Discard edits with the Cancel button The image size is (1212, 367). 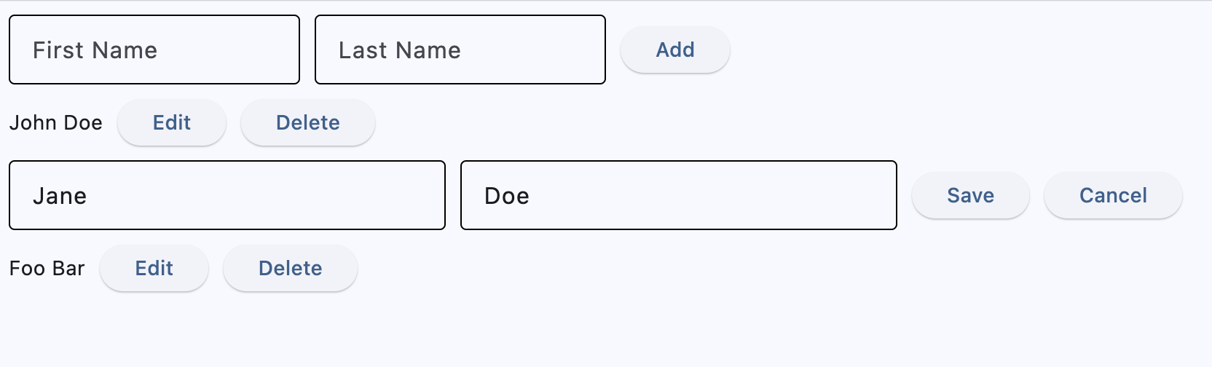(1113, 195)
